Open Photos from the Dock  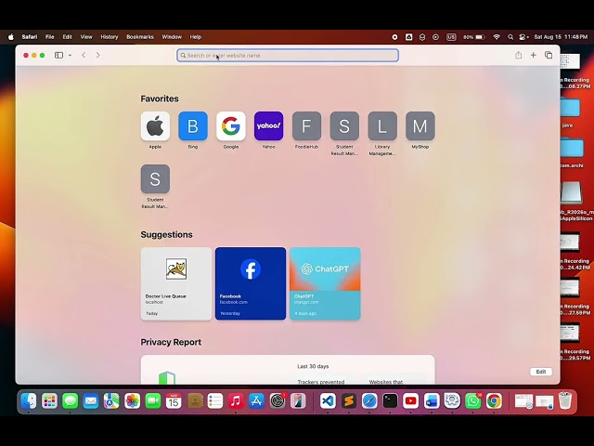132,400
